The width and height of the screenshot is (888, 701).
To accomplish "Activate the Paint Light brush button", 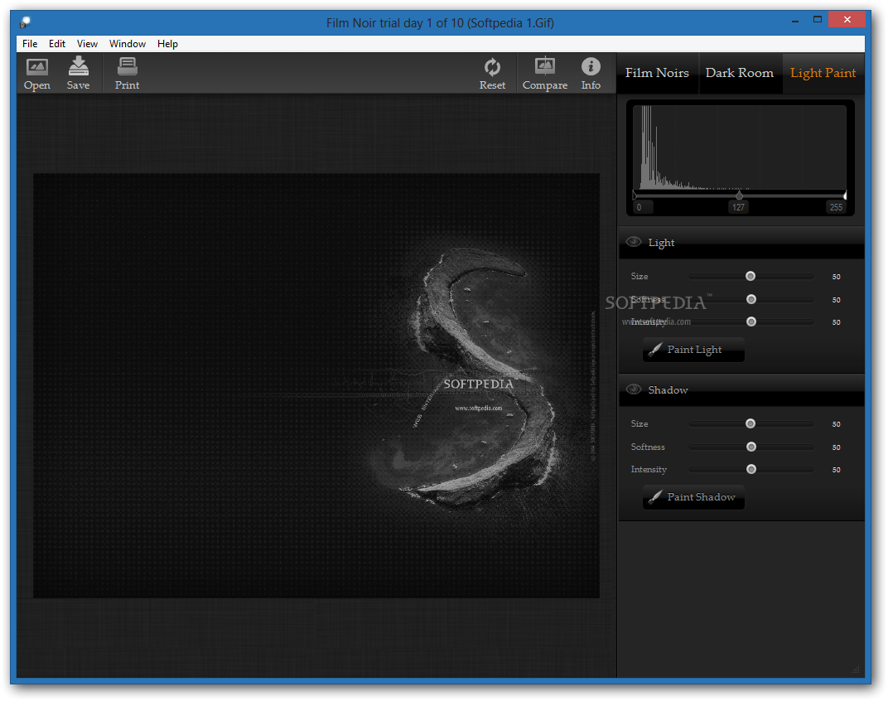I will pos(694,350).
